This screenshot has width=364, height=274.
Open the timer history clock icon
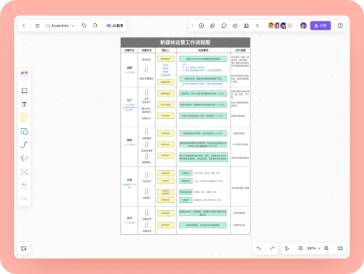tap(235, 26)
